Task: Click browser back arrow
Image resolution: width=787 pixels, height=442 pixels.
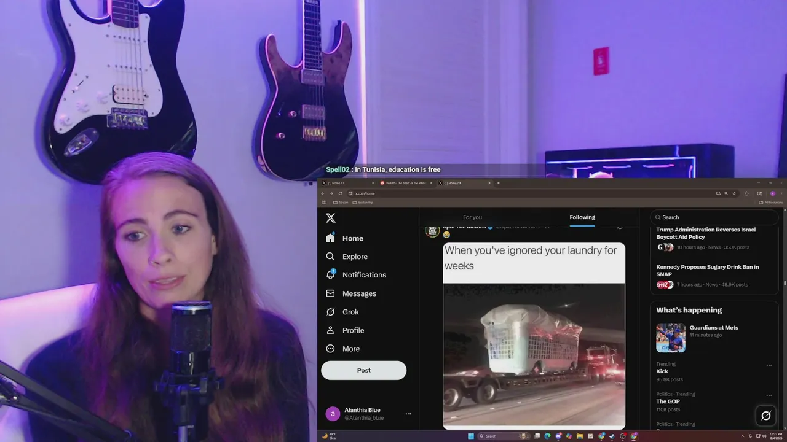Action: [323, 193]
